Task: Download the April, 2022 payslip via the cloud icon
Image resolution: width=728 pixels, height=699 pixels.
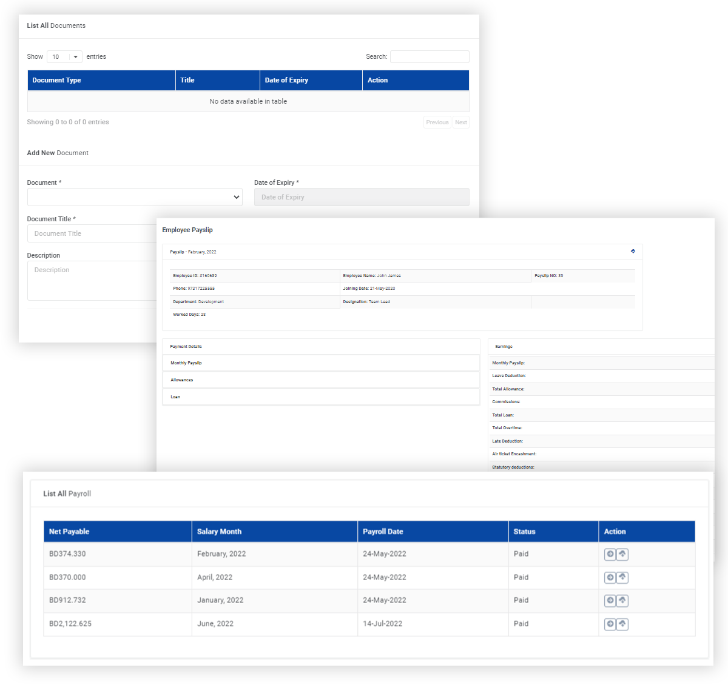Action: [622, 578]
